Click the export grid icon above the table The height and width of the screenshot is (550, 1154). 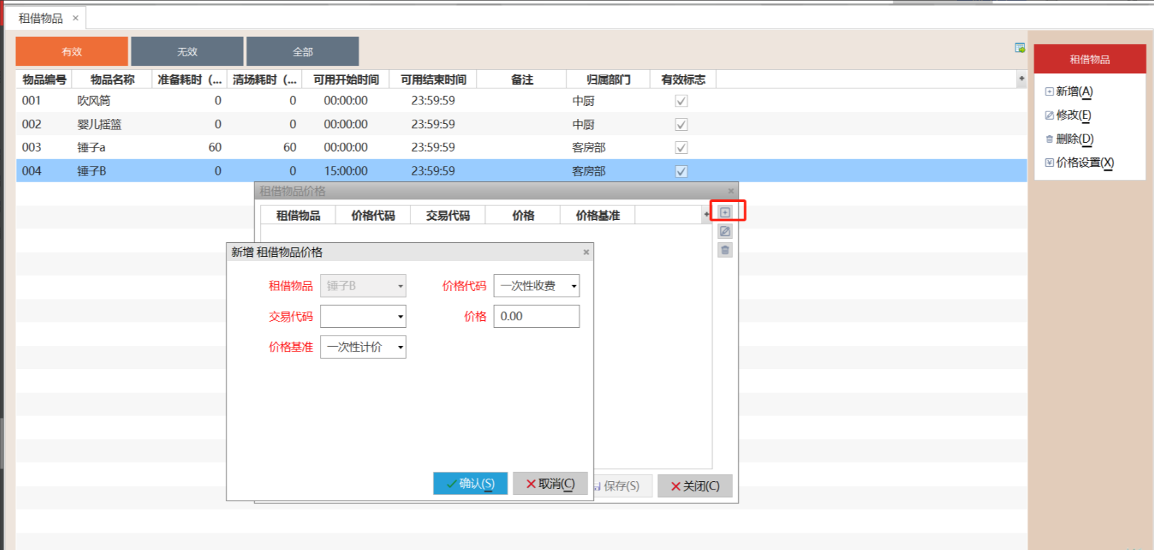pos(1020,48)
